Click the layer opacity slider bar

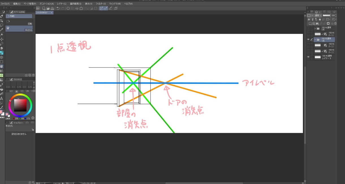(x=327, y=15)
